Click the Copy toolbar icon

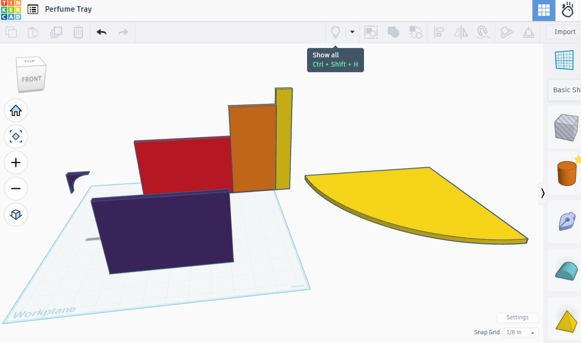click(11, 32)
